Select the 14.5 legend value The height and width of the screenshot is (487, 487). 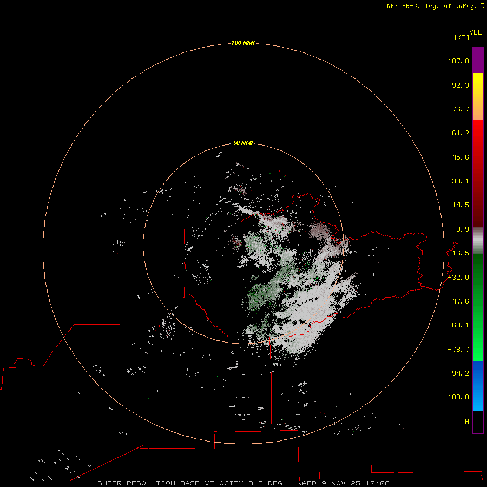[460, 205]
